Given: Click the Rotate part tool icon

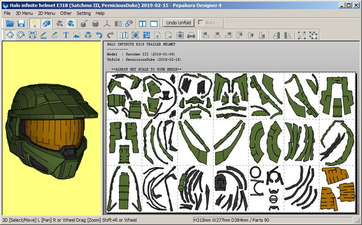Looking at the screenshot, I should [21, 36].
